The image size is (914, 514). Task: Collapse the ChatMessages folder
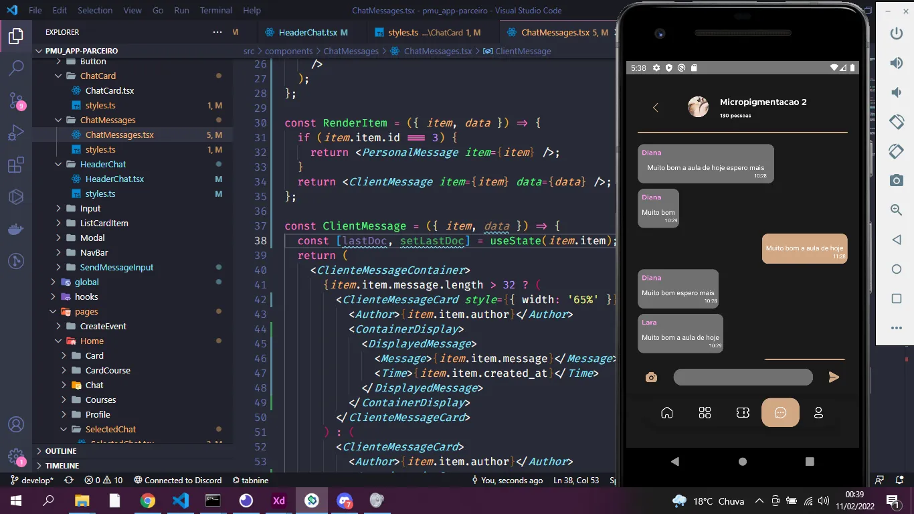pyautogui.click(x=107, y=120)
